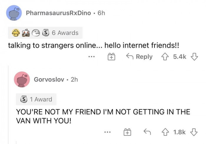Open more options on PharmasaurusRxDino's comment
The width and height of the screenshot is (206, 144).
tap(92, 57)
